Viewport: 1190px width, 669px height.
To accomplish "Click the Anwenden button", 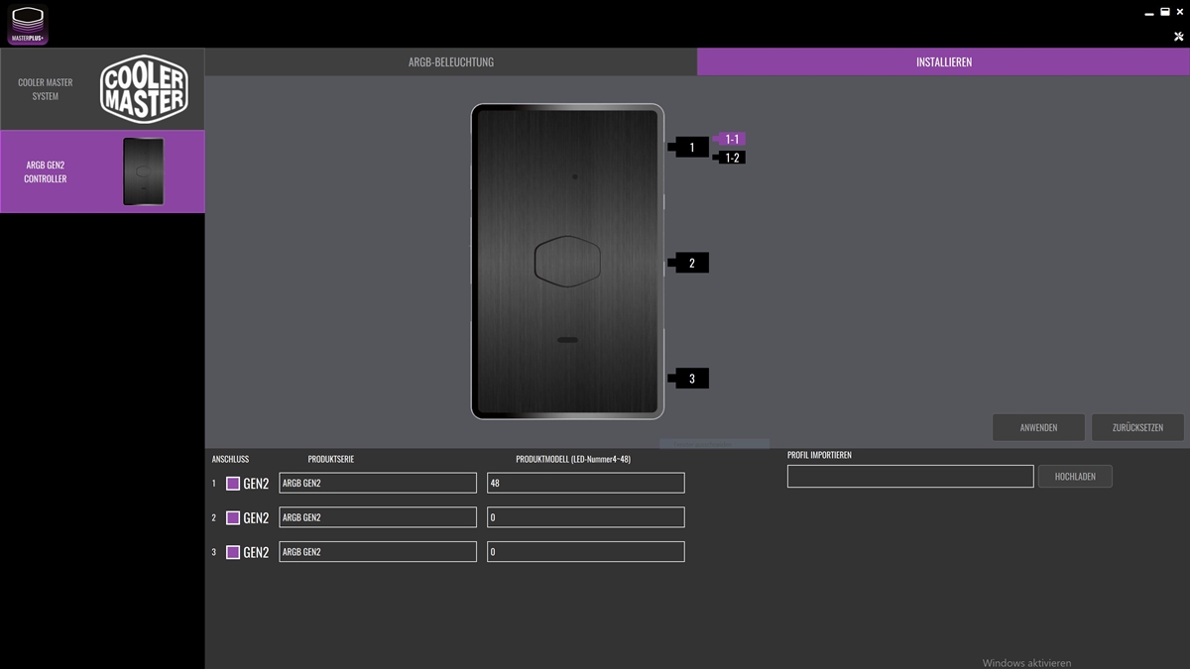I will coord(1038,427).
